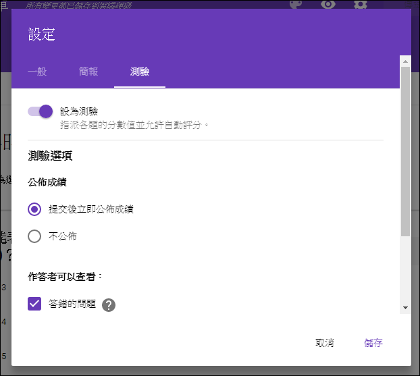Click the 公佈成績 label
420x376 pixels.
(x=47, y=182)
